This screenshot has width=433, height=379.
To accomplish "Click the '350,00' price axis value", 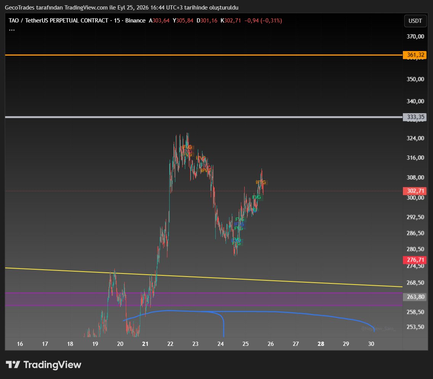I will pos(415,79).
